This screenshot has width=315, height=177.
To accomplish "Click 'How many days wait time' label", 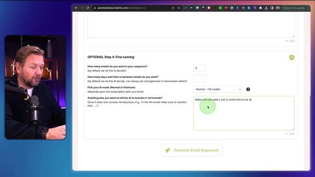I will pyautogui.click(x=123, y=77).
